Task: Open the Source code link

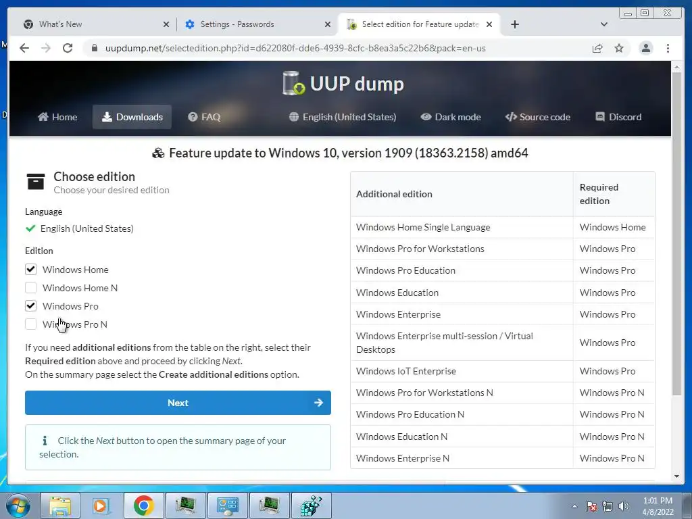Action: 537,117
